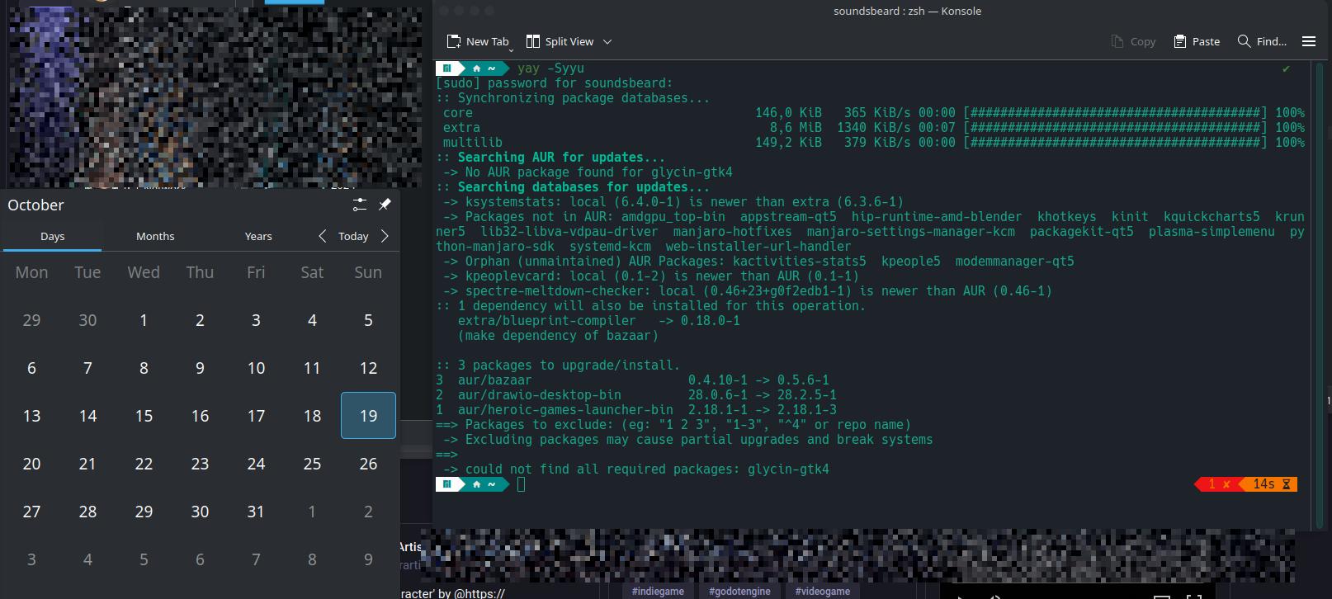This screenshot has height=599, width=1332.
Task: Select October 25 in the calendar
Action: coord(312,464)
